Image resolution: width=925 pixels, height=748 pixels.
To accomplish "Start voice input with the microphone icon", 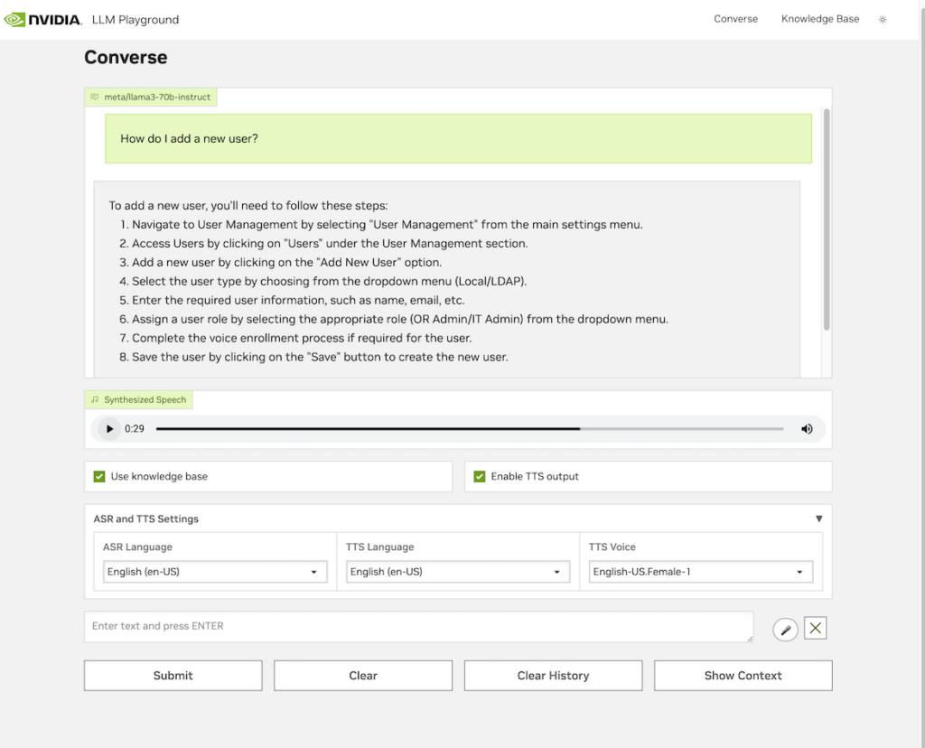I will (x=785, y=629).
